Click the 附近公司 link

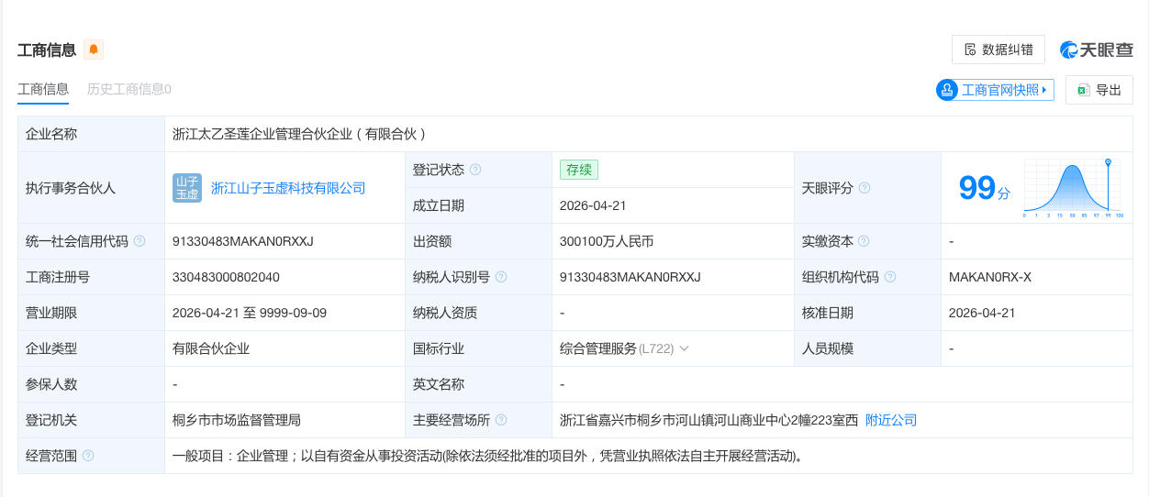[891, 420]
